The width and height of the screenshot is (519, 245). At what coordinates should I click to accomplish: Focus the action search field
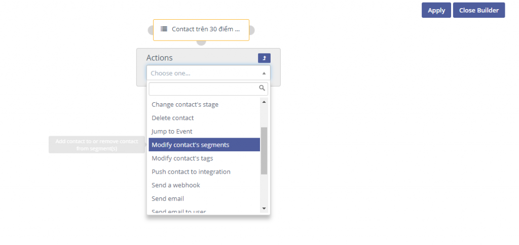(x=204, y=89)
